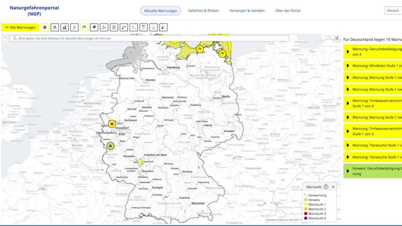
Task: Toggle the filter icon left of the UV icon
Action: 143,27
